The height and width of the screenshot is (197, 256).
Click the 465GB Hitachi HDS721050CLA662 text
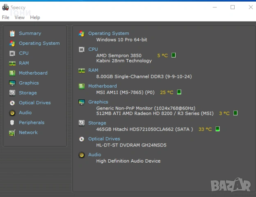point(145,129)
